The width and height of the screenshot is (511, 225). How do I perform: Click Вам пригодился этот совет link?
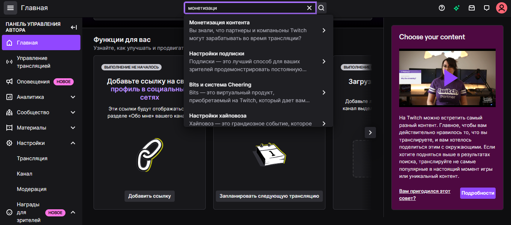425,195
